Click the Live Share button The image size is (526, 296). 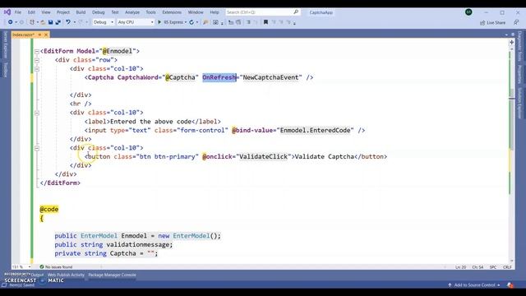click(492, 22)
